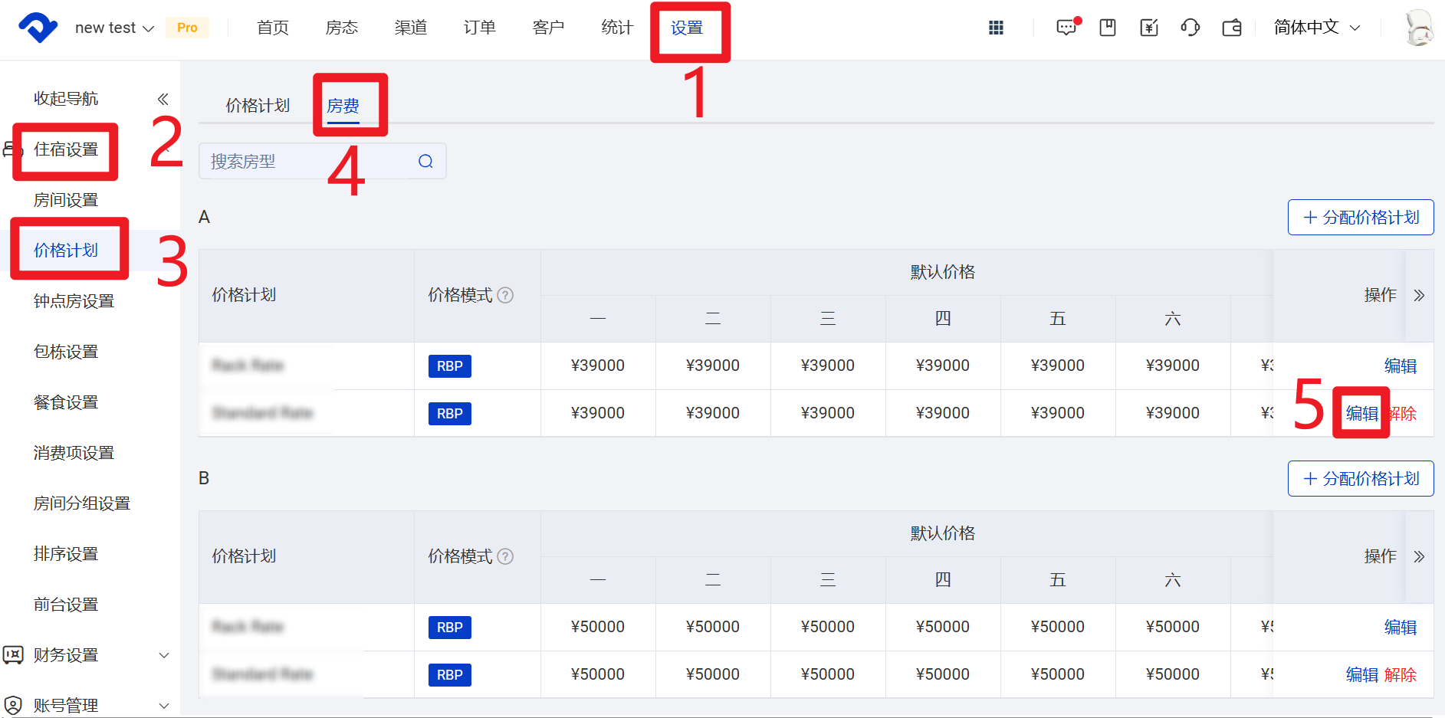Image resolution: width=1445 pixels, height=718 pixels.
Task: Expand the 账号管理 sidebar section
Action: pyautogui.click(x=163, y=705)
